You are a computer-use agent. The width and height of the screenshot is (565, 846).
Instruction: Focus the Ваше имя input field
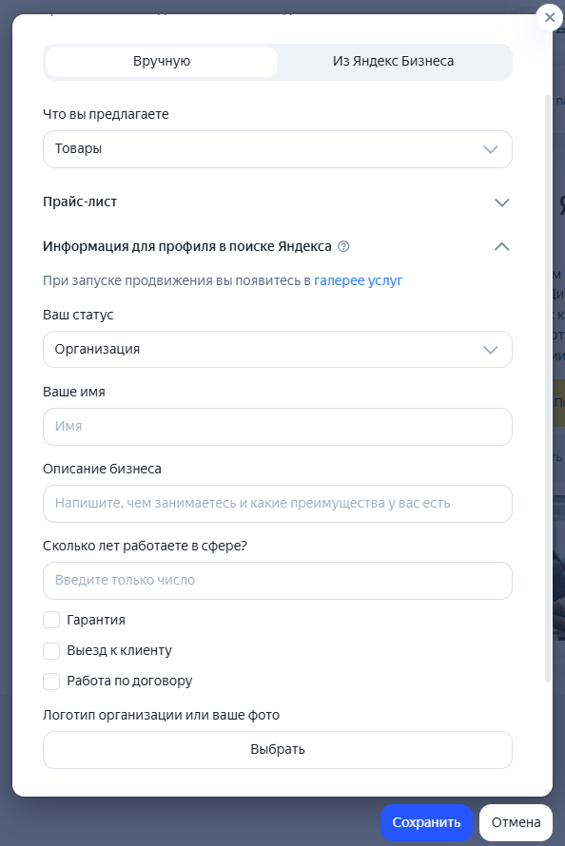[x=278, y=427]
